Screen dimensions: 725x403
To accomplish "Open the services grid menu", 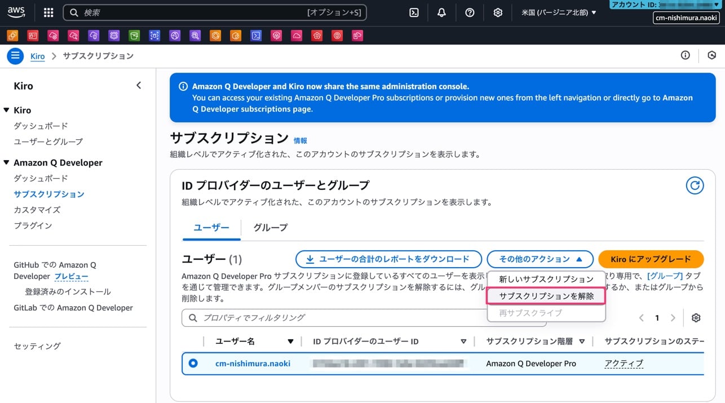I will pos(48,12).
